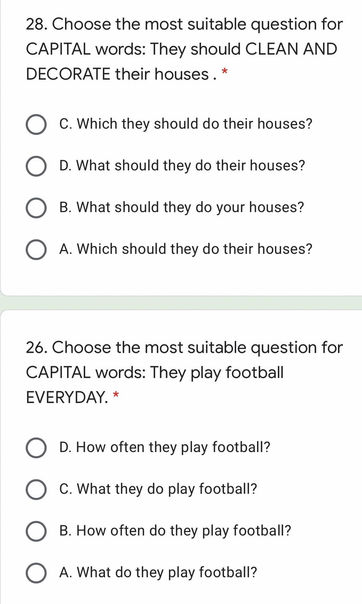Screen dimensions: 362x604
Task: Click label text 'B. How often do they play football?'
Action: pyautogui.click(x=175, y=531)
